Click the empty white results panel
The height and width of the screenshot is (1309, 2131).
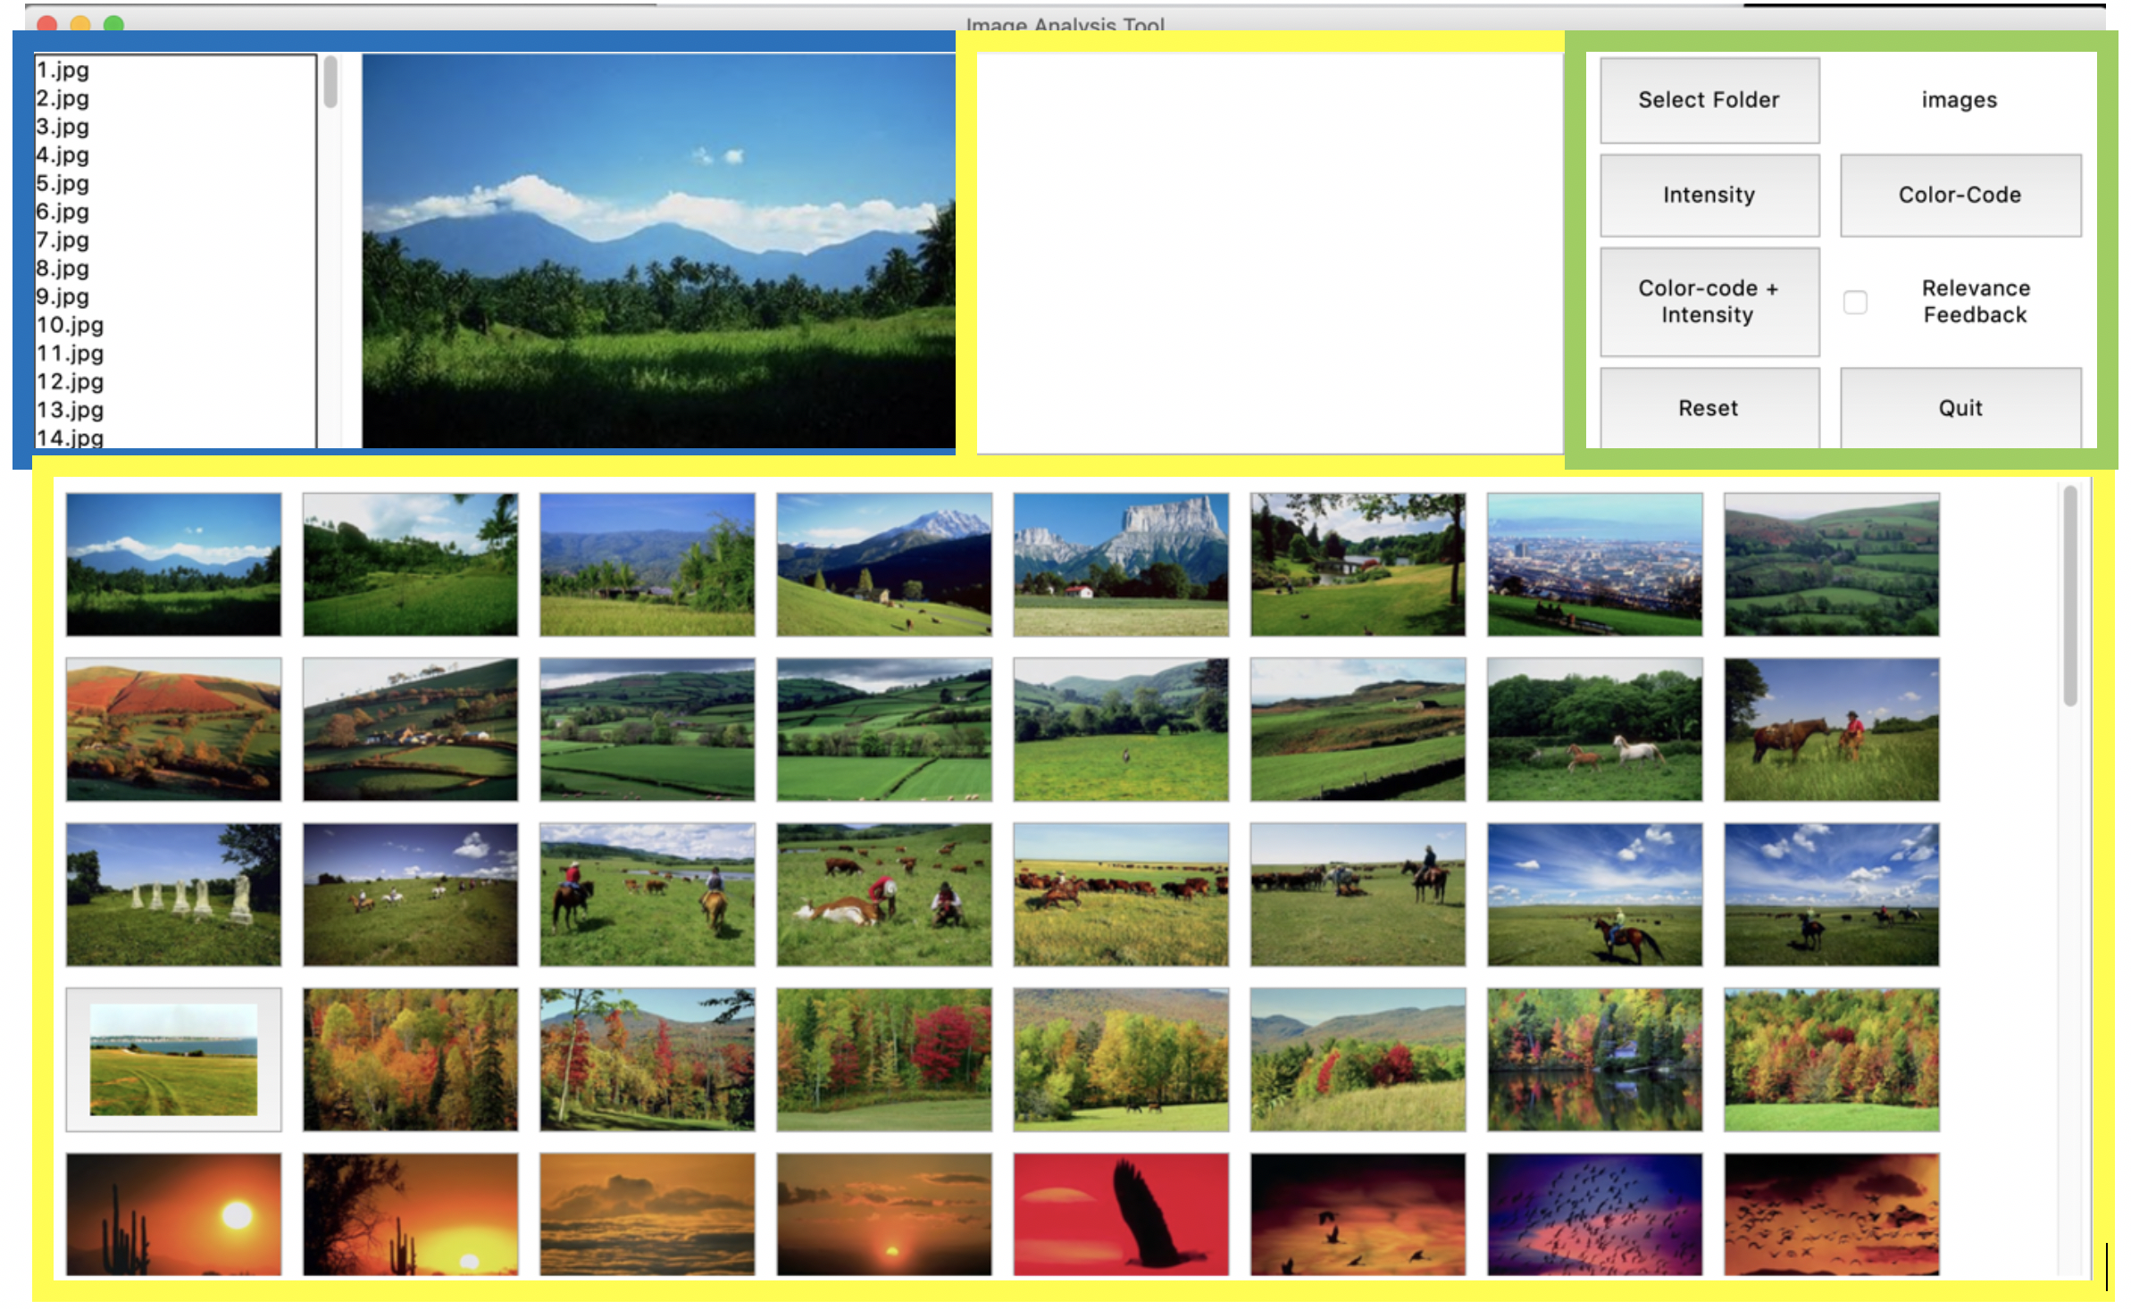pos(1268,252)
